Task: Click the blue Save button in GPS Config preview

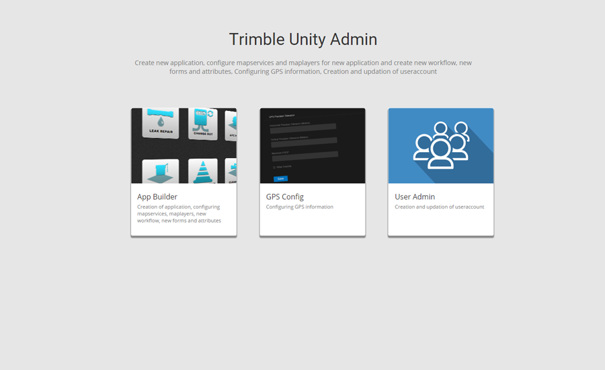Action: 280,179
